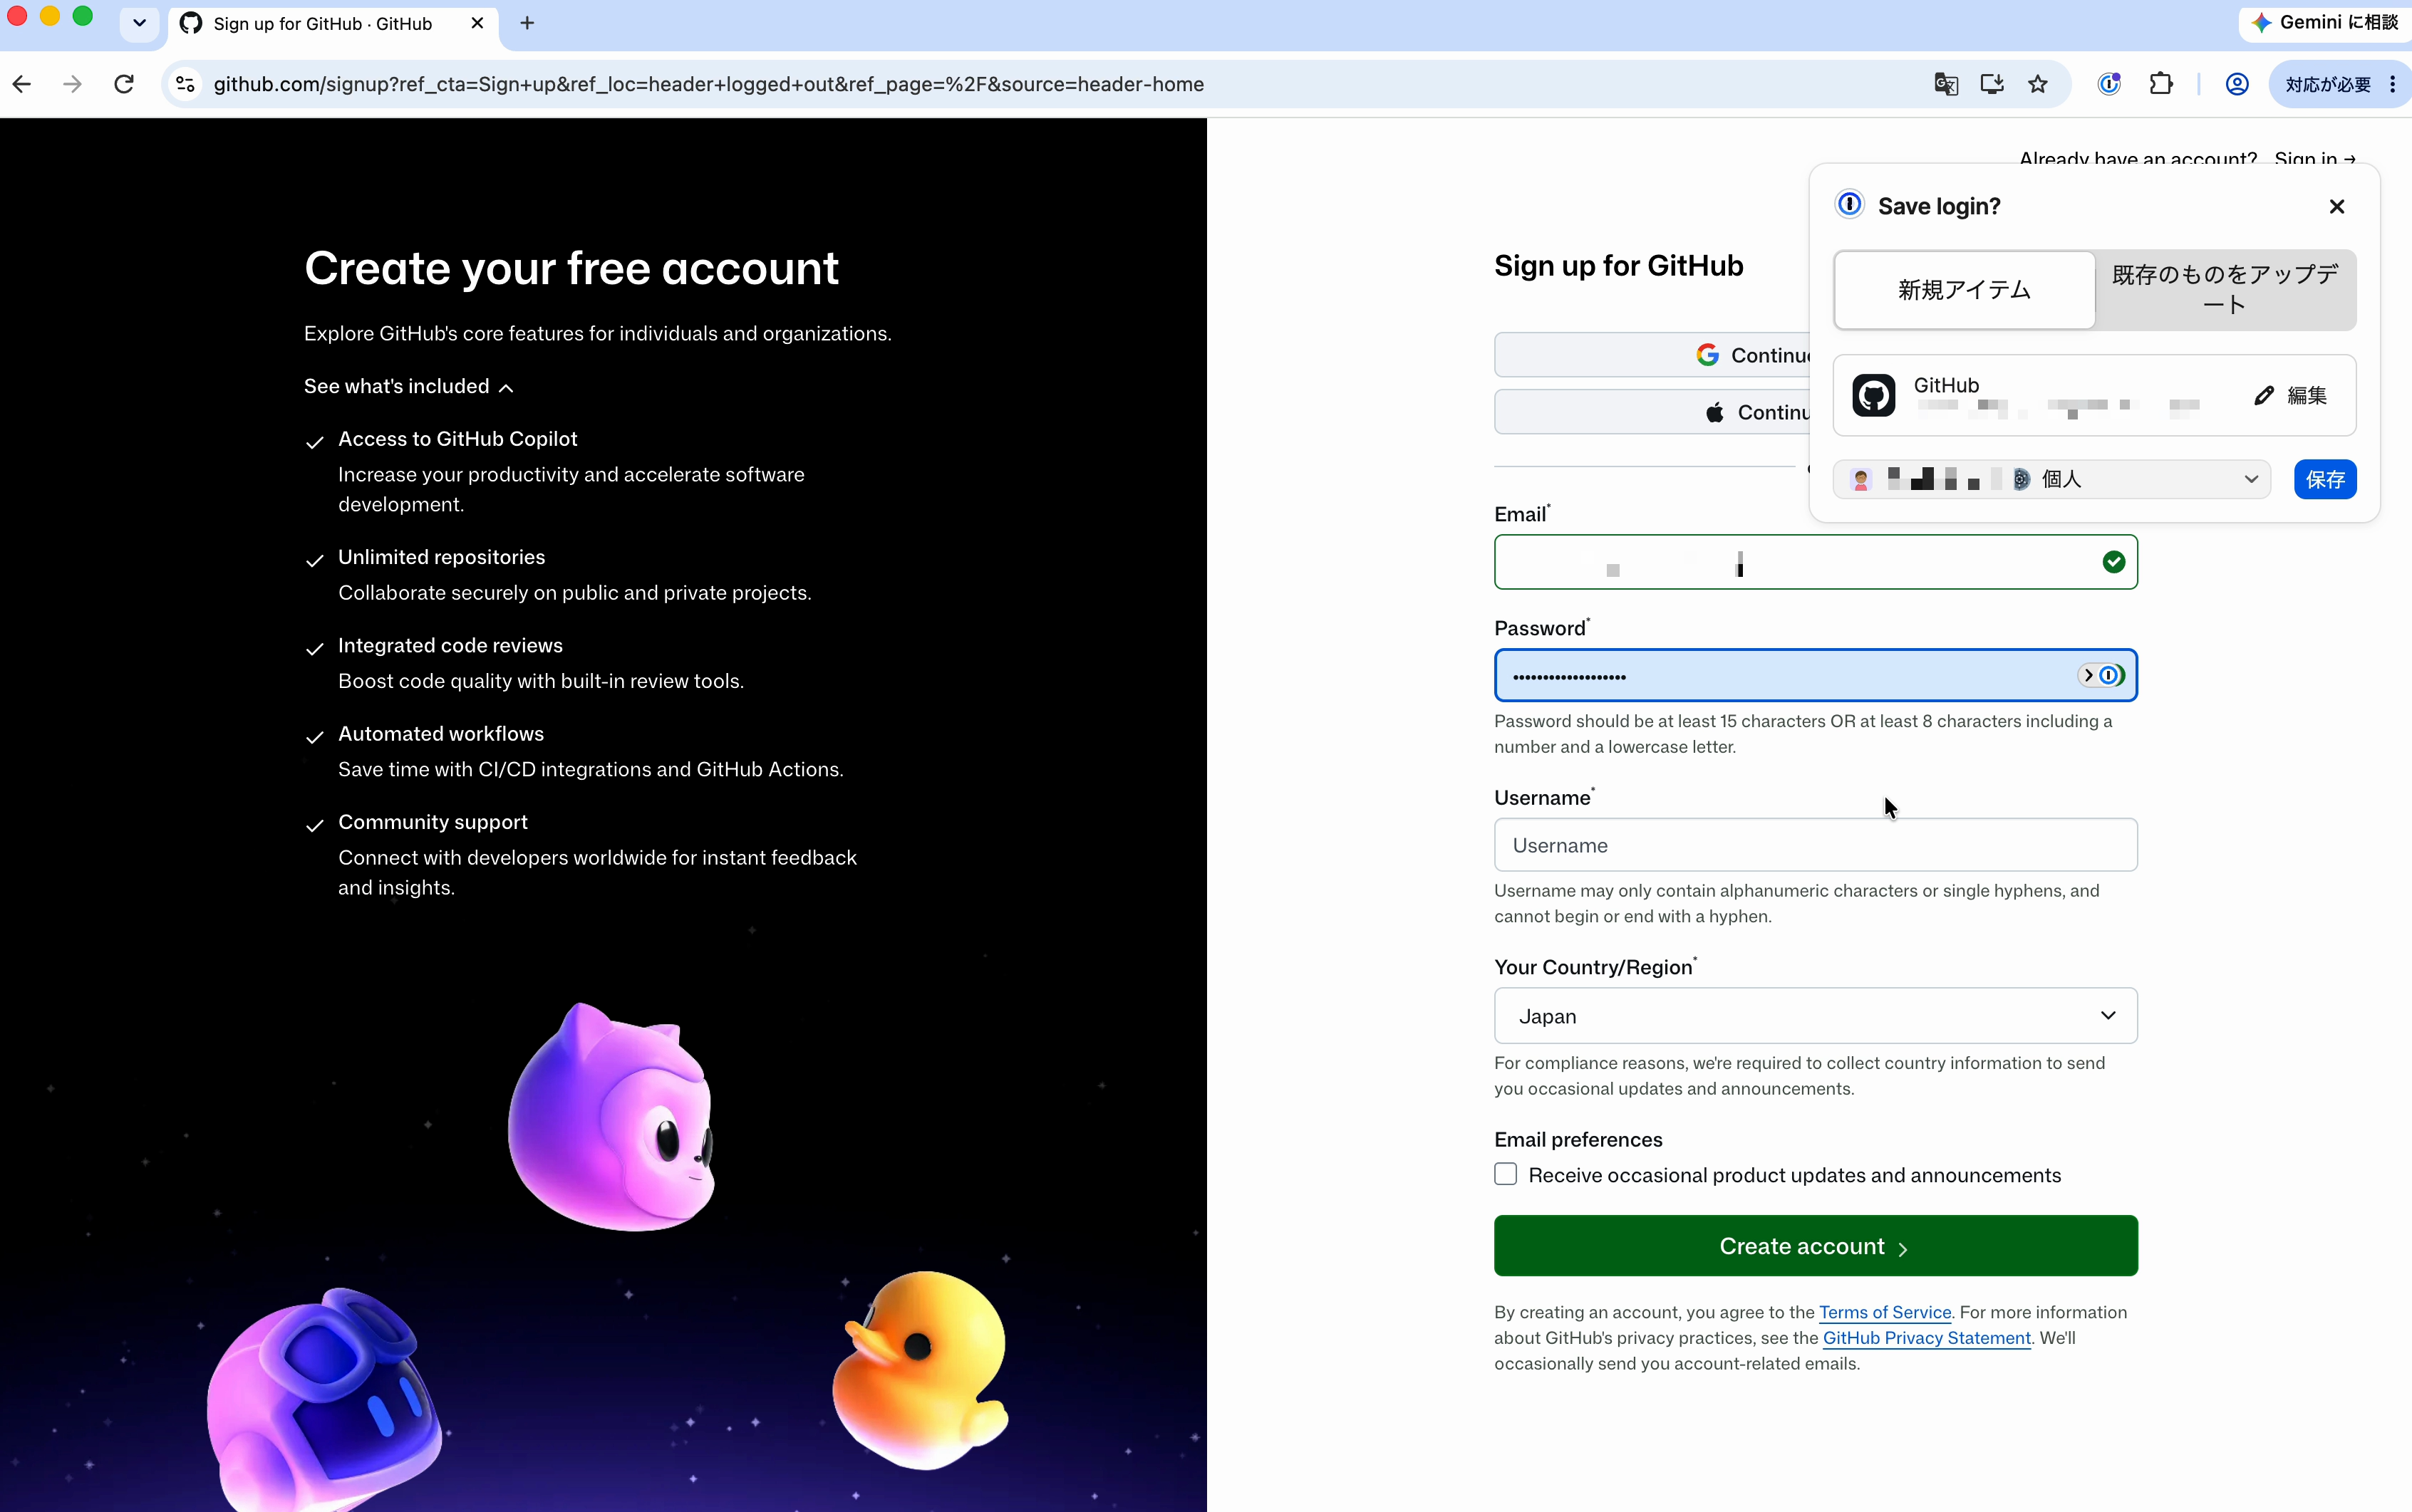Click the Password input field
The height and width of the screenshot is (1512, 2412).
click(x=1815, y=675)
